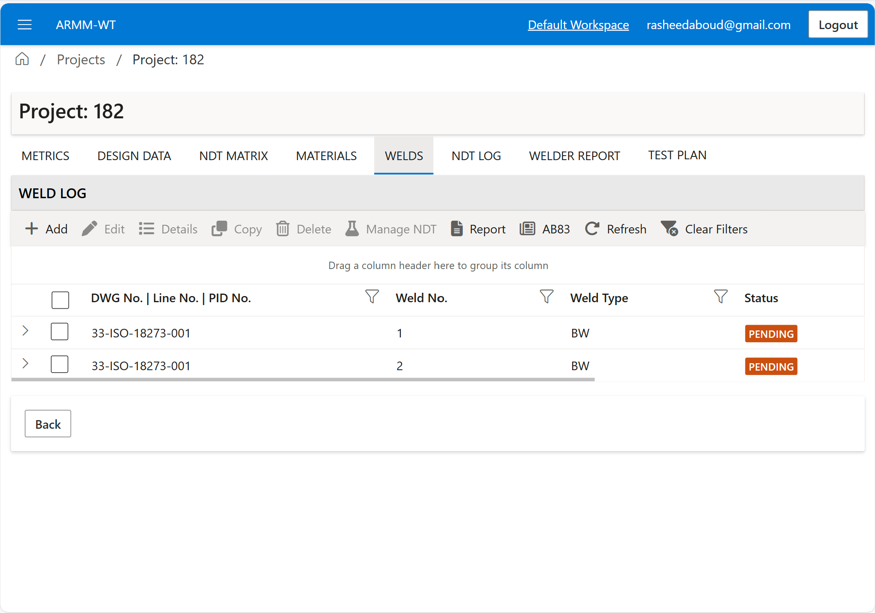Click the 33-ISO-18273-001 cell of weld 1

pos(141,333)
